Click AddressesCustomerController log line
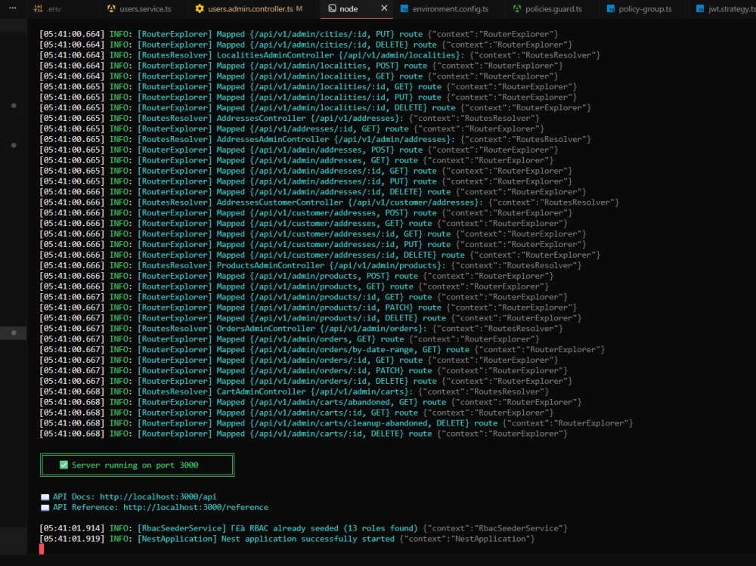 pyautogui.click(x=330, y=203)
